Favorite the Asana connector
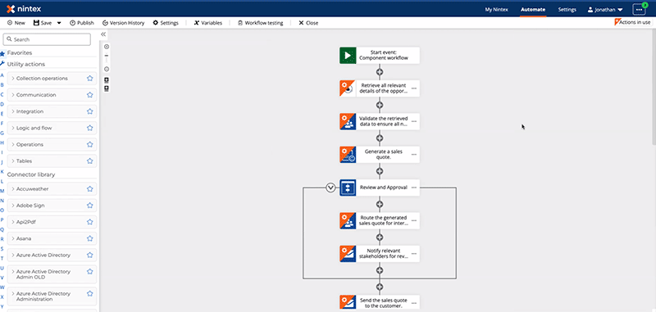Viewport: 656px width, 312px height. click(89, 238)
